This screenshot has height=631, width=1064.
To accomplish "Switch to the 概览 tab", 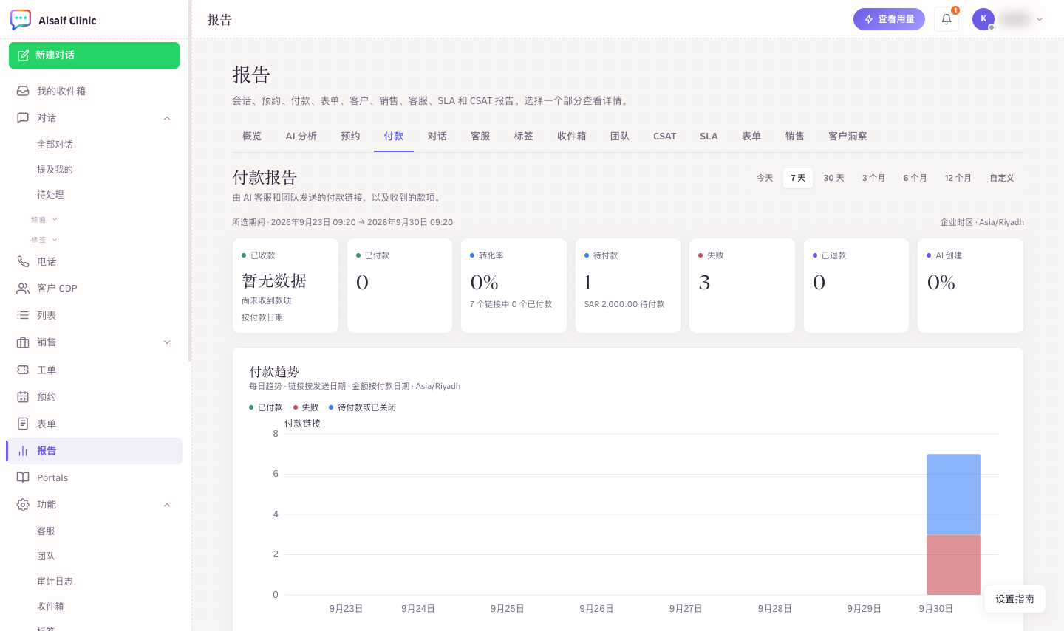I will pyautogui.click(x=252, y=137).
